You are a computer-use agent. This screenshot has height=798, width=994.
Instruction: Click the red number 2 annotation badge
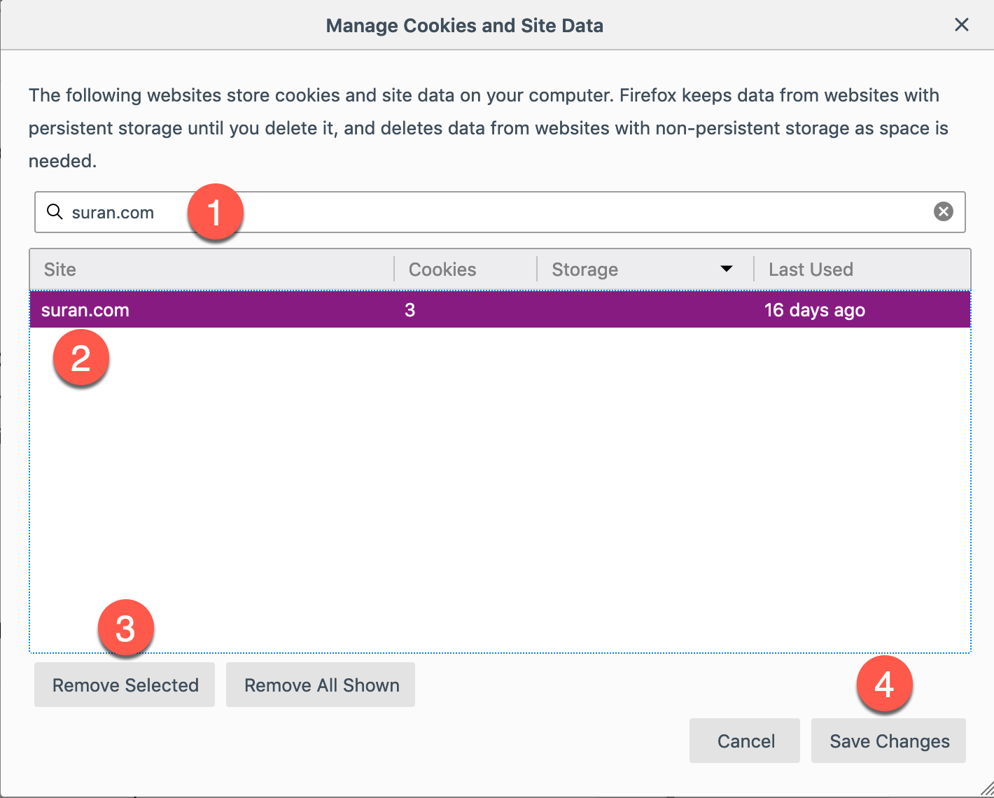[x=81, y=358]
